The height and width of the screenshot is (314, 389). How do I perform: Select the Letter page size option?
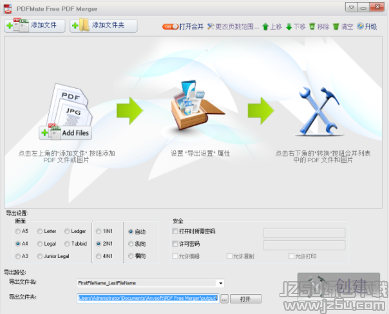pos(41,231)
